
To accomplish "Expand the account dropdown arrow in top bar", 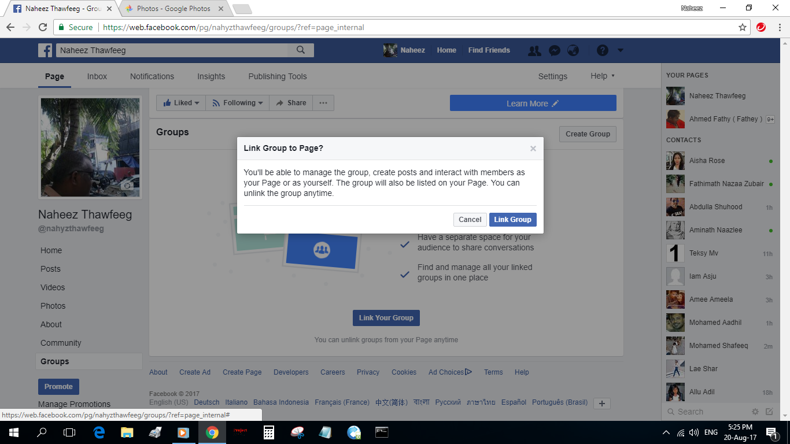I will click(621, 50).
